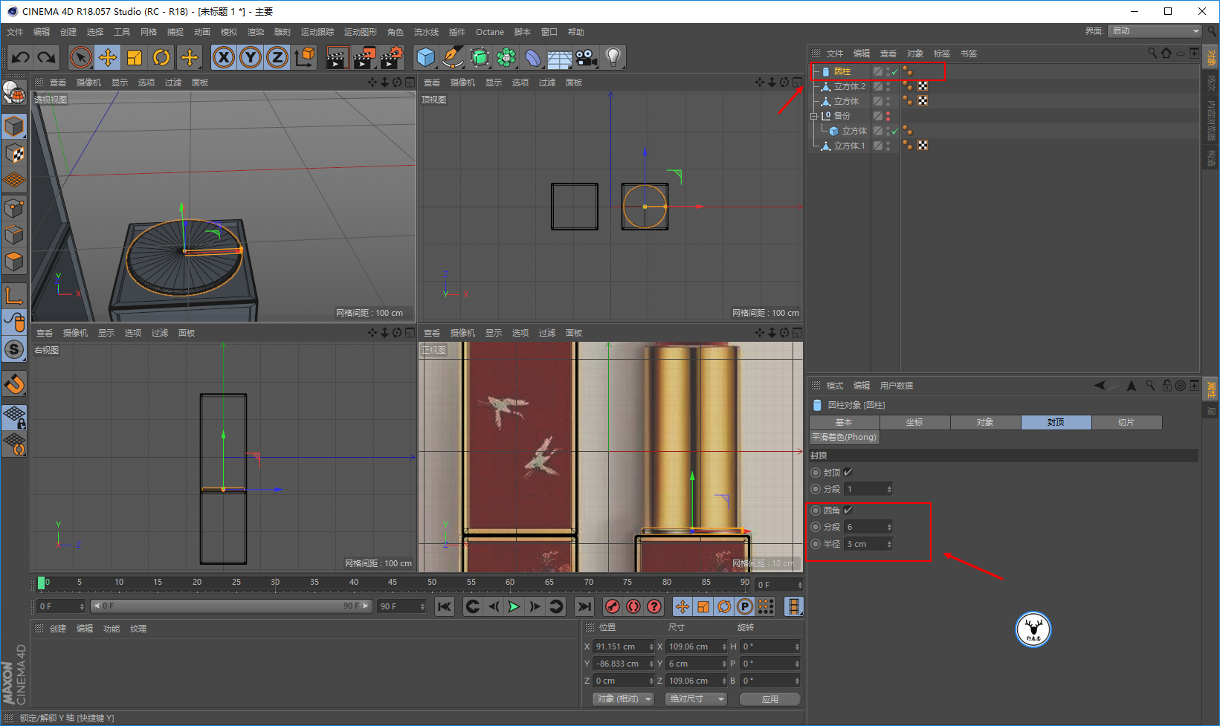Image resolution: width=1220 pixels, height=726 pixels.
Task: Click the texture tag of 立方体.1
Action: click(923, 146)
